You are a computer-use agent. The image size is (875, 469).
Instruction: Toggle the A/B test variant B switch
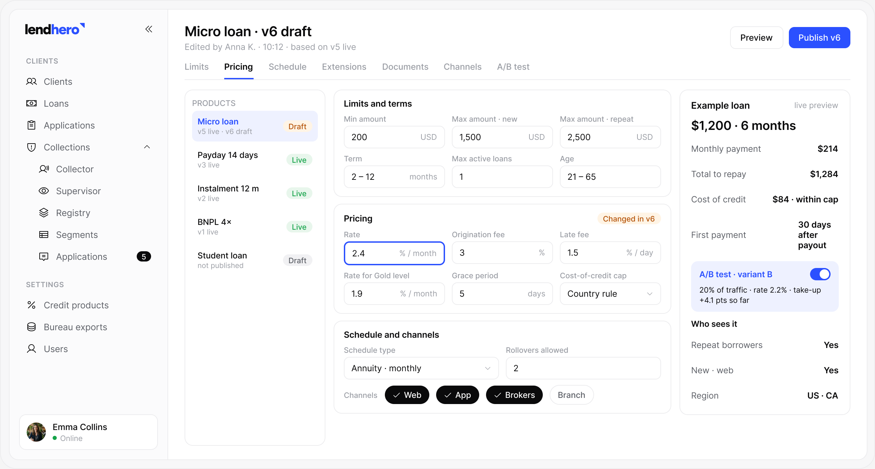click(820, 274)
